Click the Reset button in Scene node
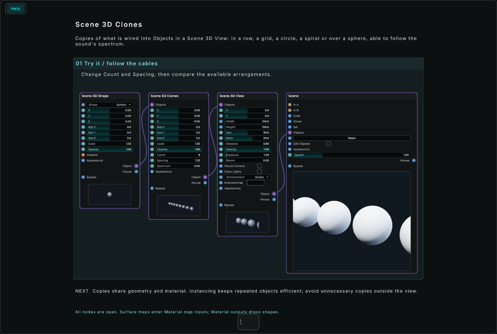 pyautogui.click(x=352, y=138)
